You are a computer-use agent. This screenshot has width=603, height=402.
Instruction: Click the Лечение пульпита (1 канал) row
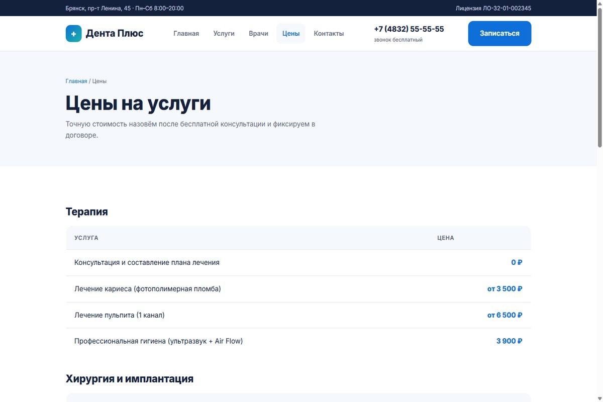298,315
